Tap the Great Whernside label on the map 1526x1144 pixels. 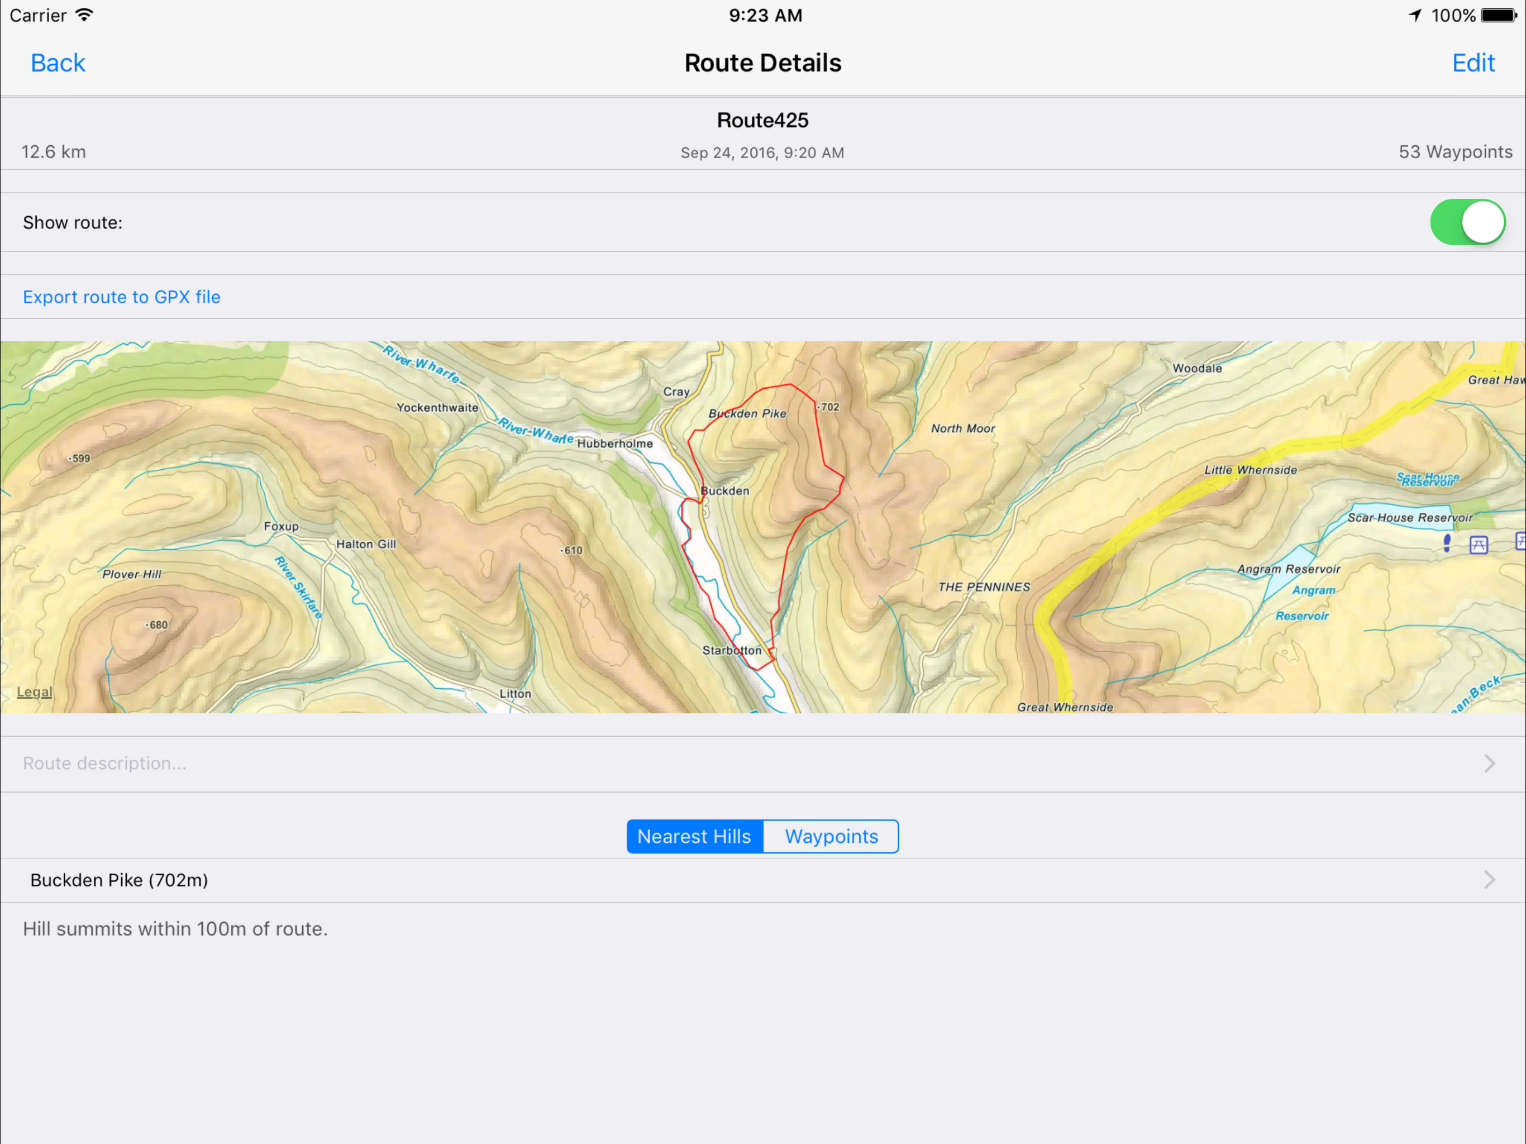point(1065,707)
